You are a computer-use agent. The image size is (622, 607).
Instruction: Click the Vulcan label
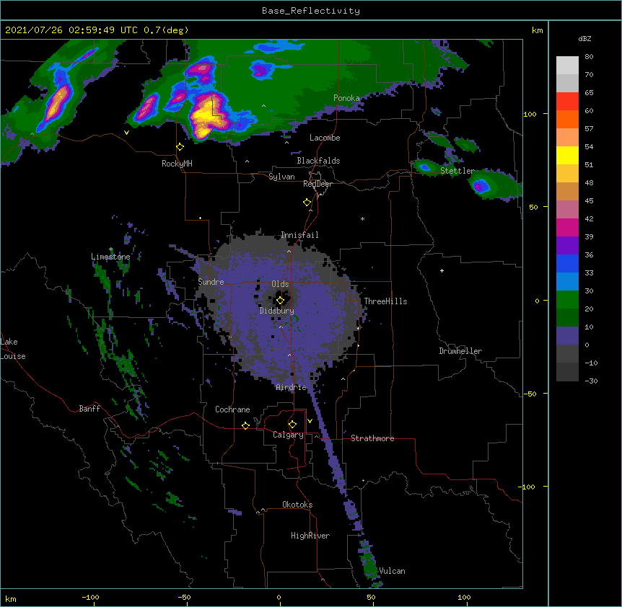tap(392, 571)
